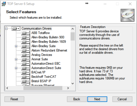Select Allen-Bradley Suite label
Screen dimensions: 137x106
pos(43,46)
